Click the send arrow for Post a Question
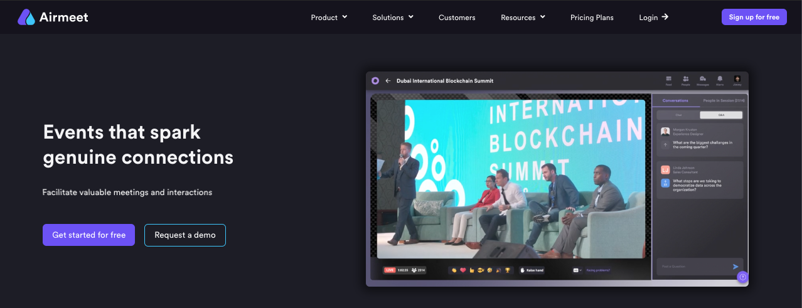 tap(735, 267)
